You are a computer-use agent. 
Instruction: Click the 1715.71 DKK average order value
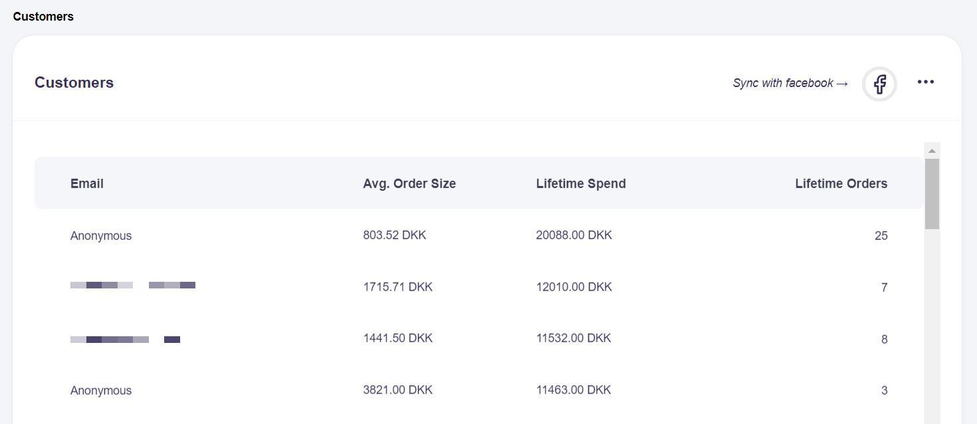click(x=397, y=287)
